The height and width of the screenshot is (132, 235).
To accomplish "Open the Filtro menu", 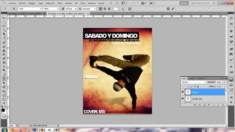I will tap(60, 3).
